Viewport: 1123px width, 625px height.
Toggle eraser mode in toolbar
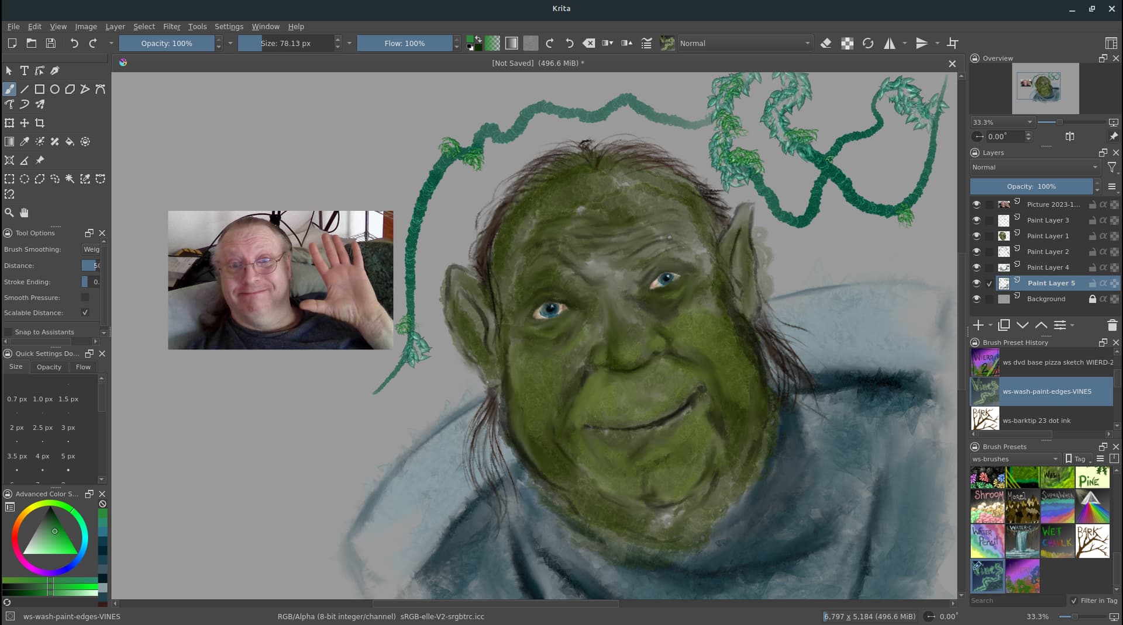point(826,43)
